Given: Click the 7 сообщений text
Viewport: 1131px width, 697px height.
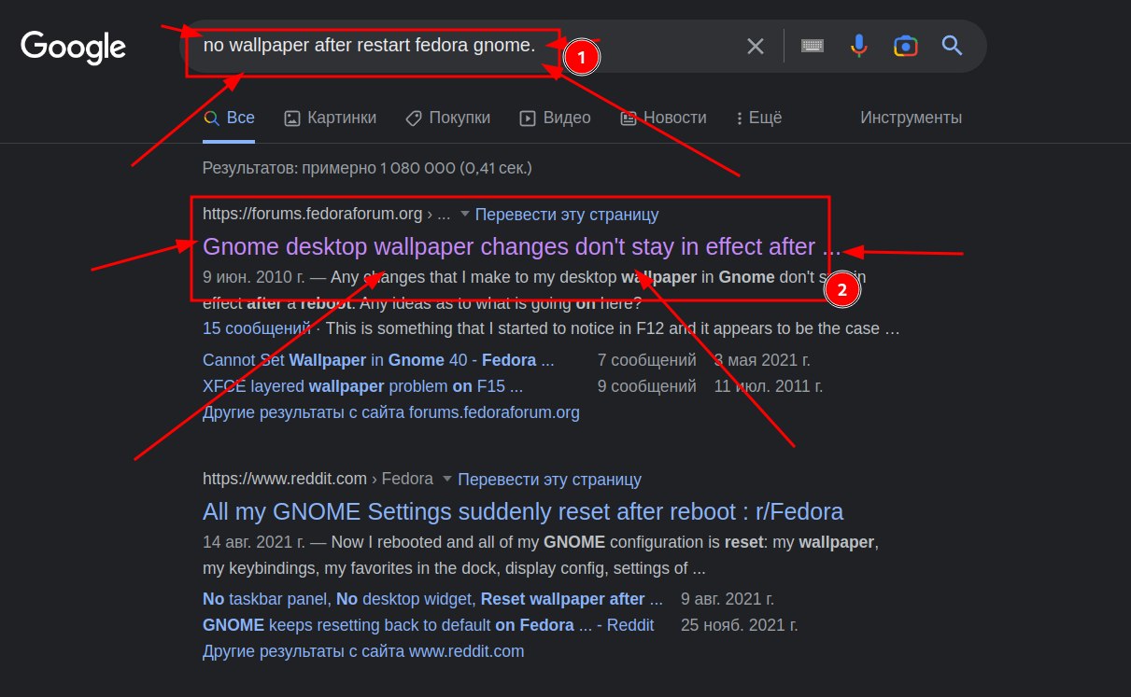Looking at the screenshot, I should (x=647, y=360).
